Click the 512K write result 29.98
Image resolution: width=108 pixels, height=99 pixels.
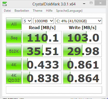pyautogui.click(x=82, y=51)
